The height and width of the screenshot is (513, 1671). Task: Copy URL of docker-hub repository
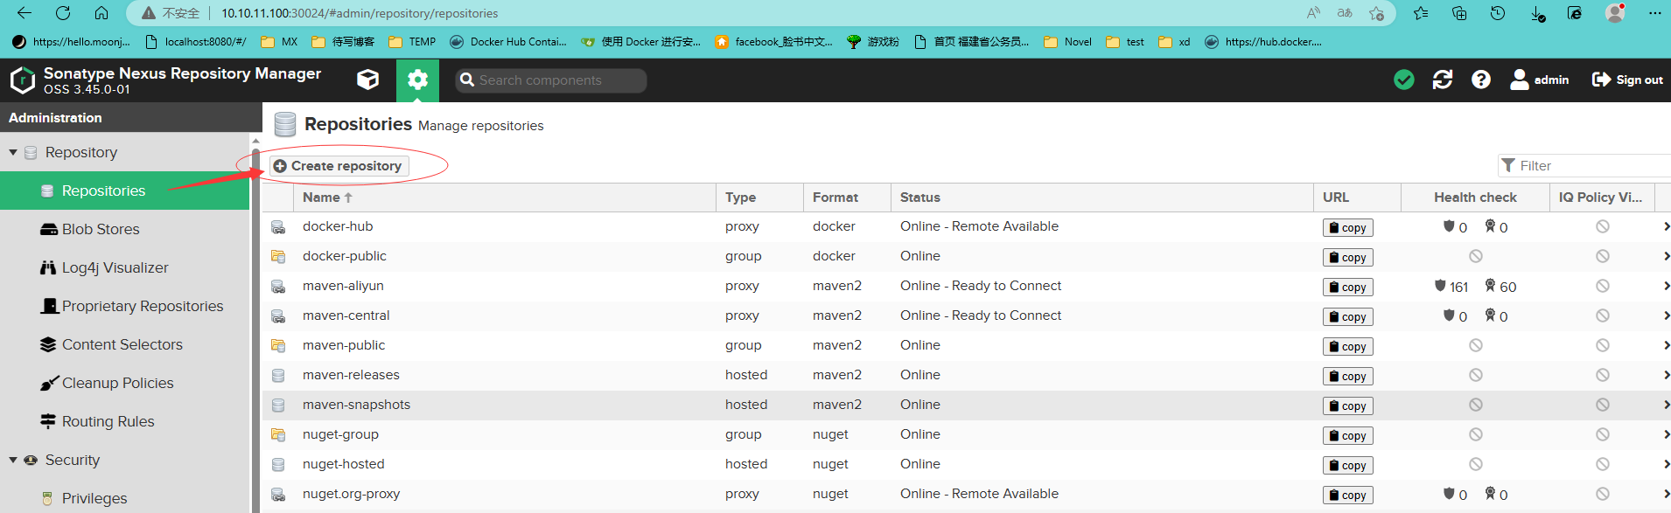(1347, 227)
